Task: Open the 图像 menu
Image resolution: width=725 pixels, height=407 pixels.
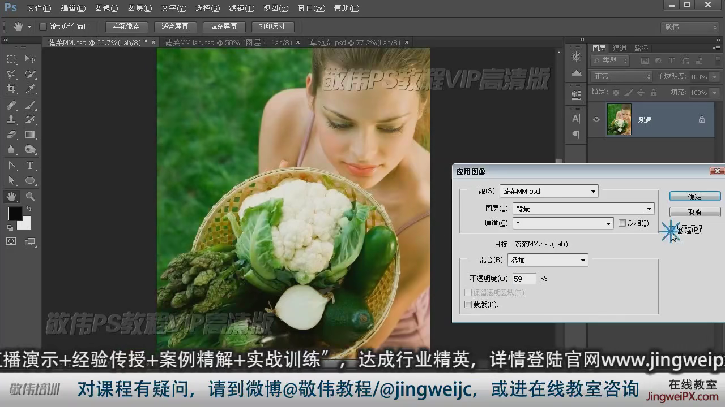Action: click(x=106, y=8)
